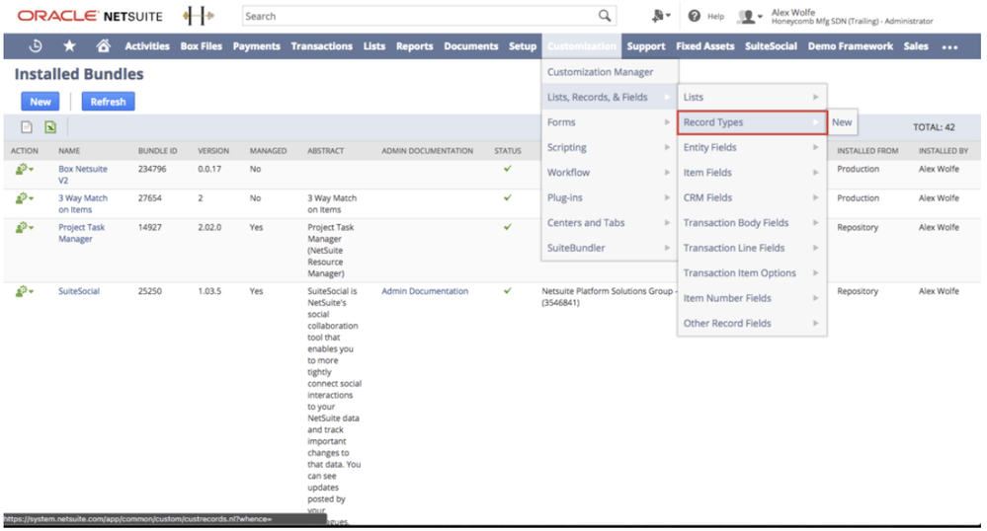Viewport: 987px width, 531px height.
Task: Open the Create New icon in header
Action: [660, 17]
